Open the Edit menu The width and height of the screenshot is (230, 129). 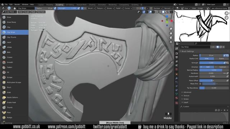pos(11,5)
